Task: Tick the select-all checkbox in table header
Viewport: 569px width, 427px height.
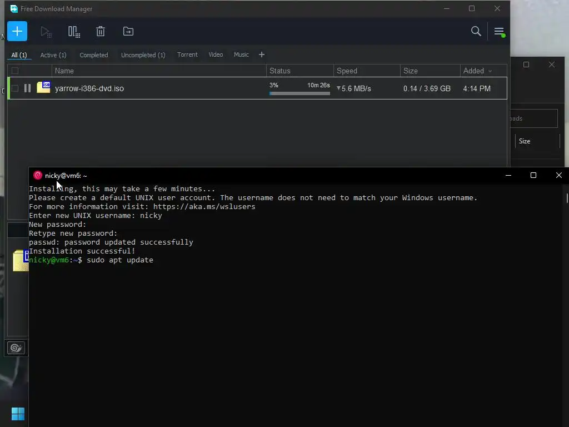Action: coord(15,71)
